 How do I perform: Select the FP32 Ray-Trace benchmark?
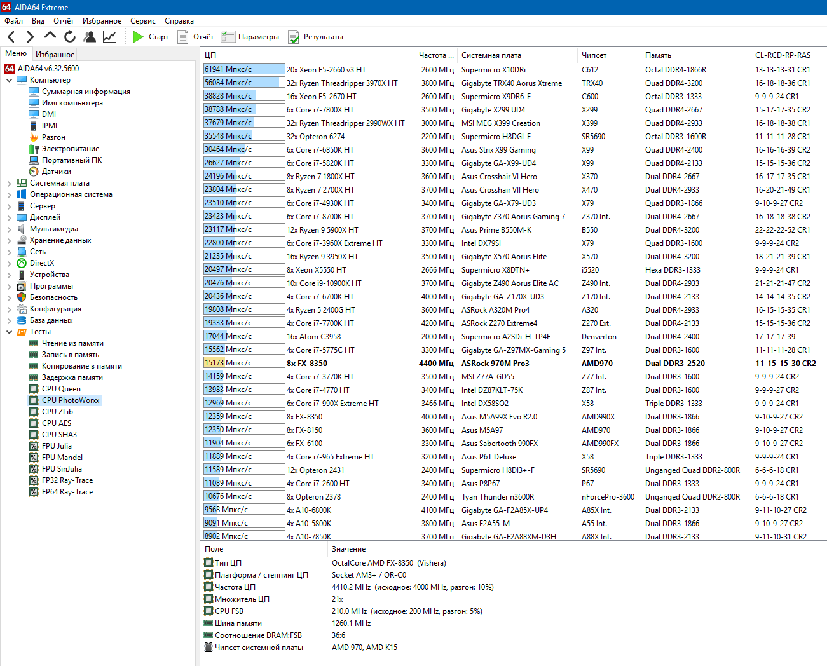[x=61, y=480]
